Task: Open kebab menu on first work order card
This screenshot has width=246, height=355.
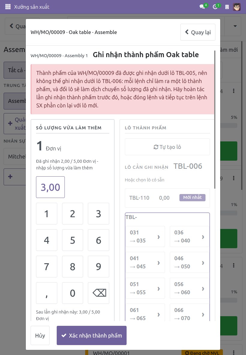Action: [234, 91]
